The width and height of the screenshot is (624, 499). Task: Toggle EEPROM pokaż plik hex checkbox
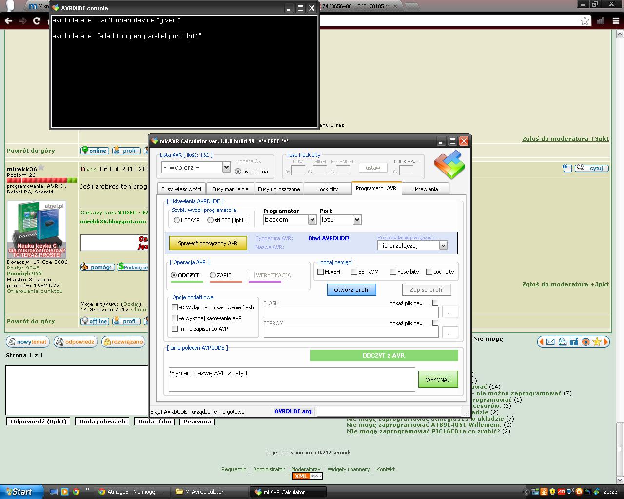pos(435,323)
